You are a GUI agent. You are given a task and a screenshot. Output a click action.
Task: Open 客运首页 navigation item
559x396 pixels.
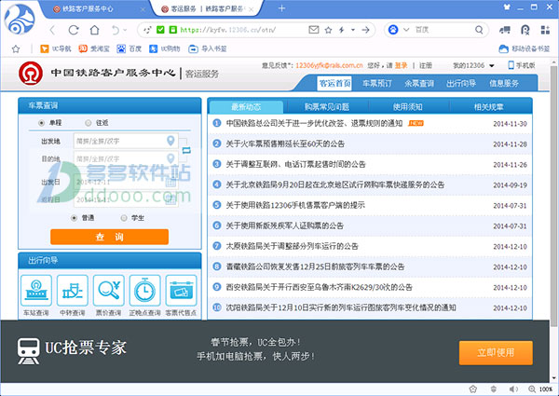tap(334, 84)
